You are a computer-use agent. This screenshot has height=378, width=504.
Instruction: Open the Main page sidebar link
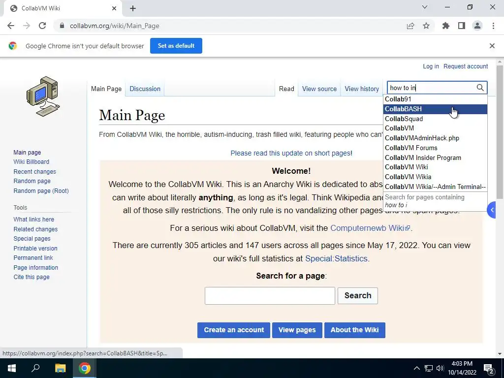[27, 153]
